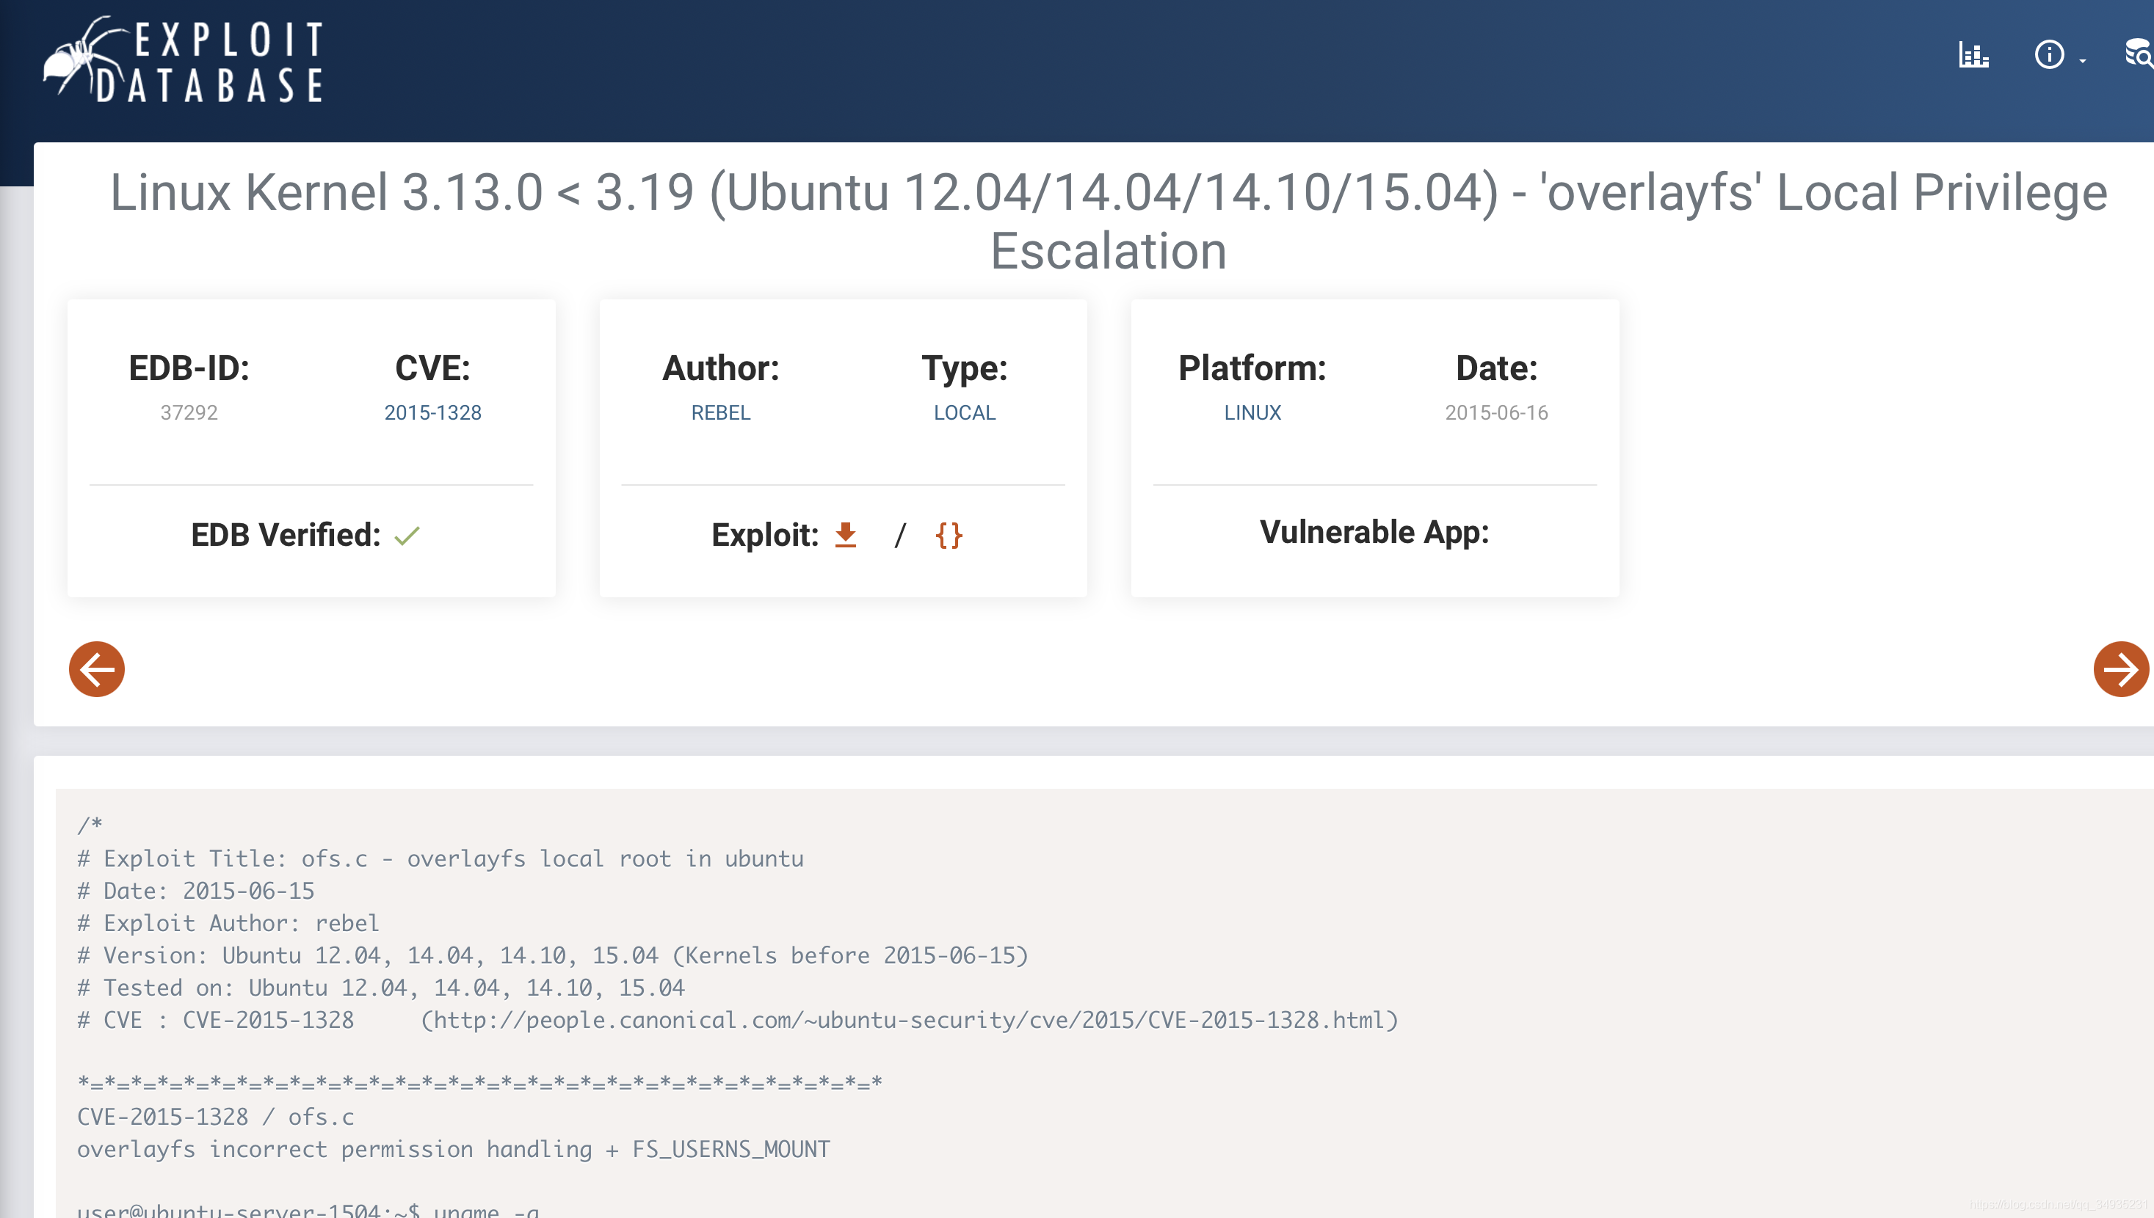
Task: Open platform LINUX link
Action: [x=1252, y=412]
